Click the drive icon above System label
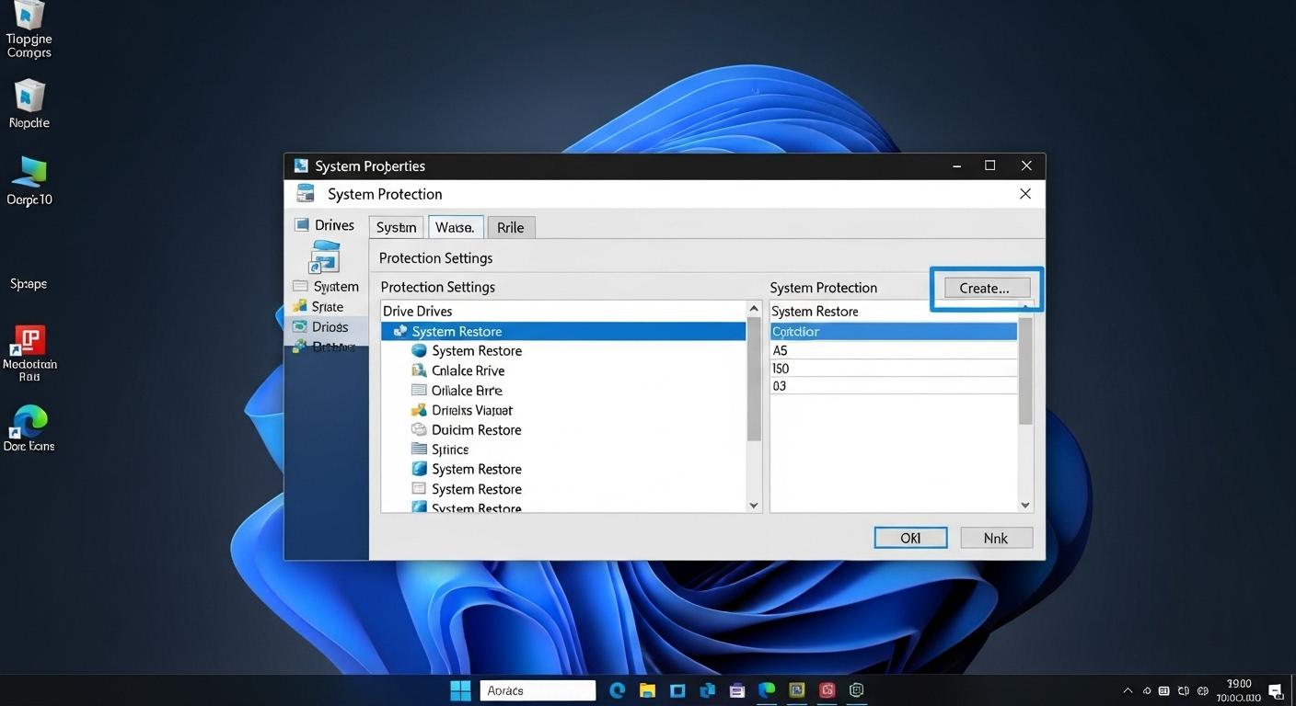The image size is (1296, 706). (326, 256)
